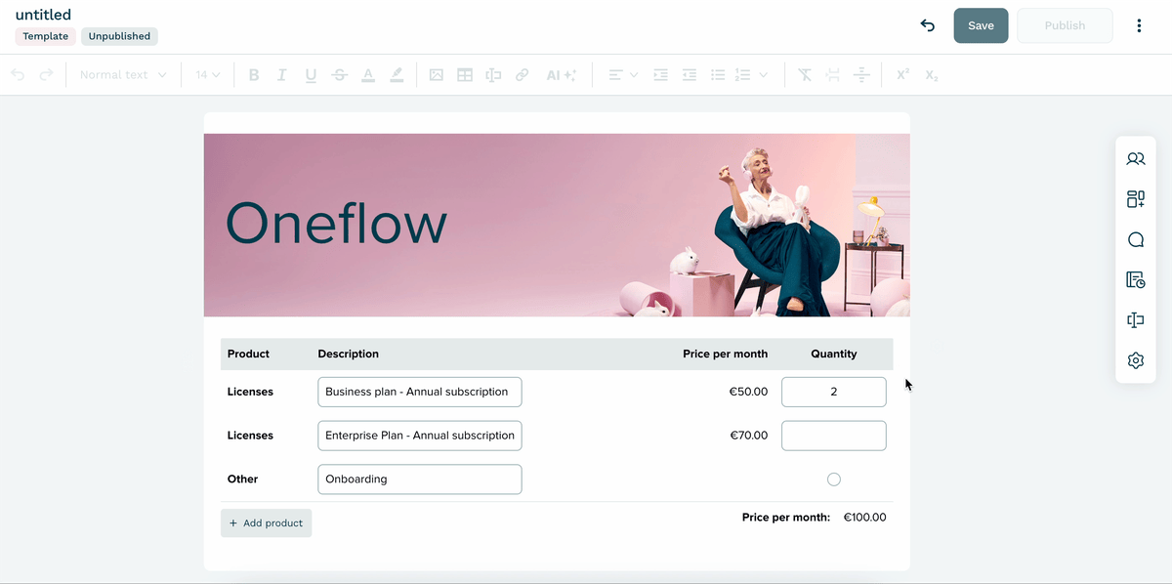1172x584 pixels.
Task: Click the Add product button
Action: 266,523
